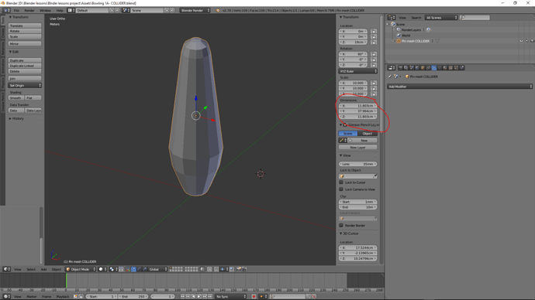The width and height of the screenshot is (535, 300).
Task: Click the record keyframe button in the timeline
Action: click(254, 297)
